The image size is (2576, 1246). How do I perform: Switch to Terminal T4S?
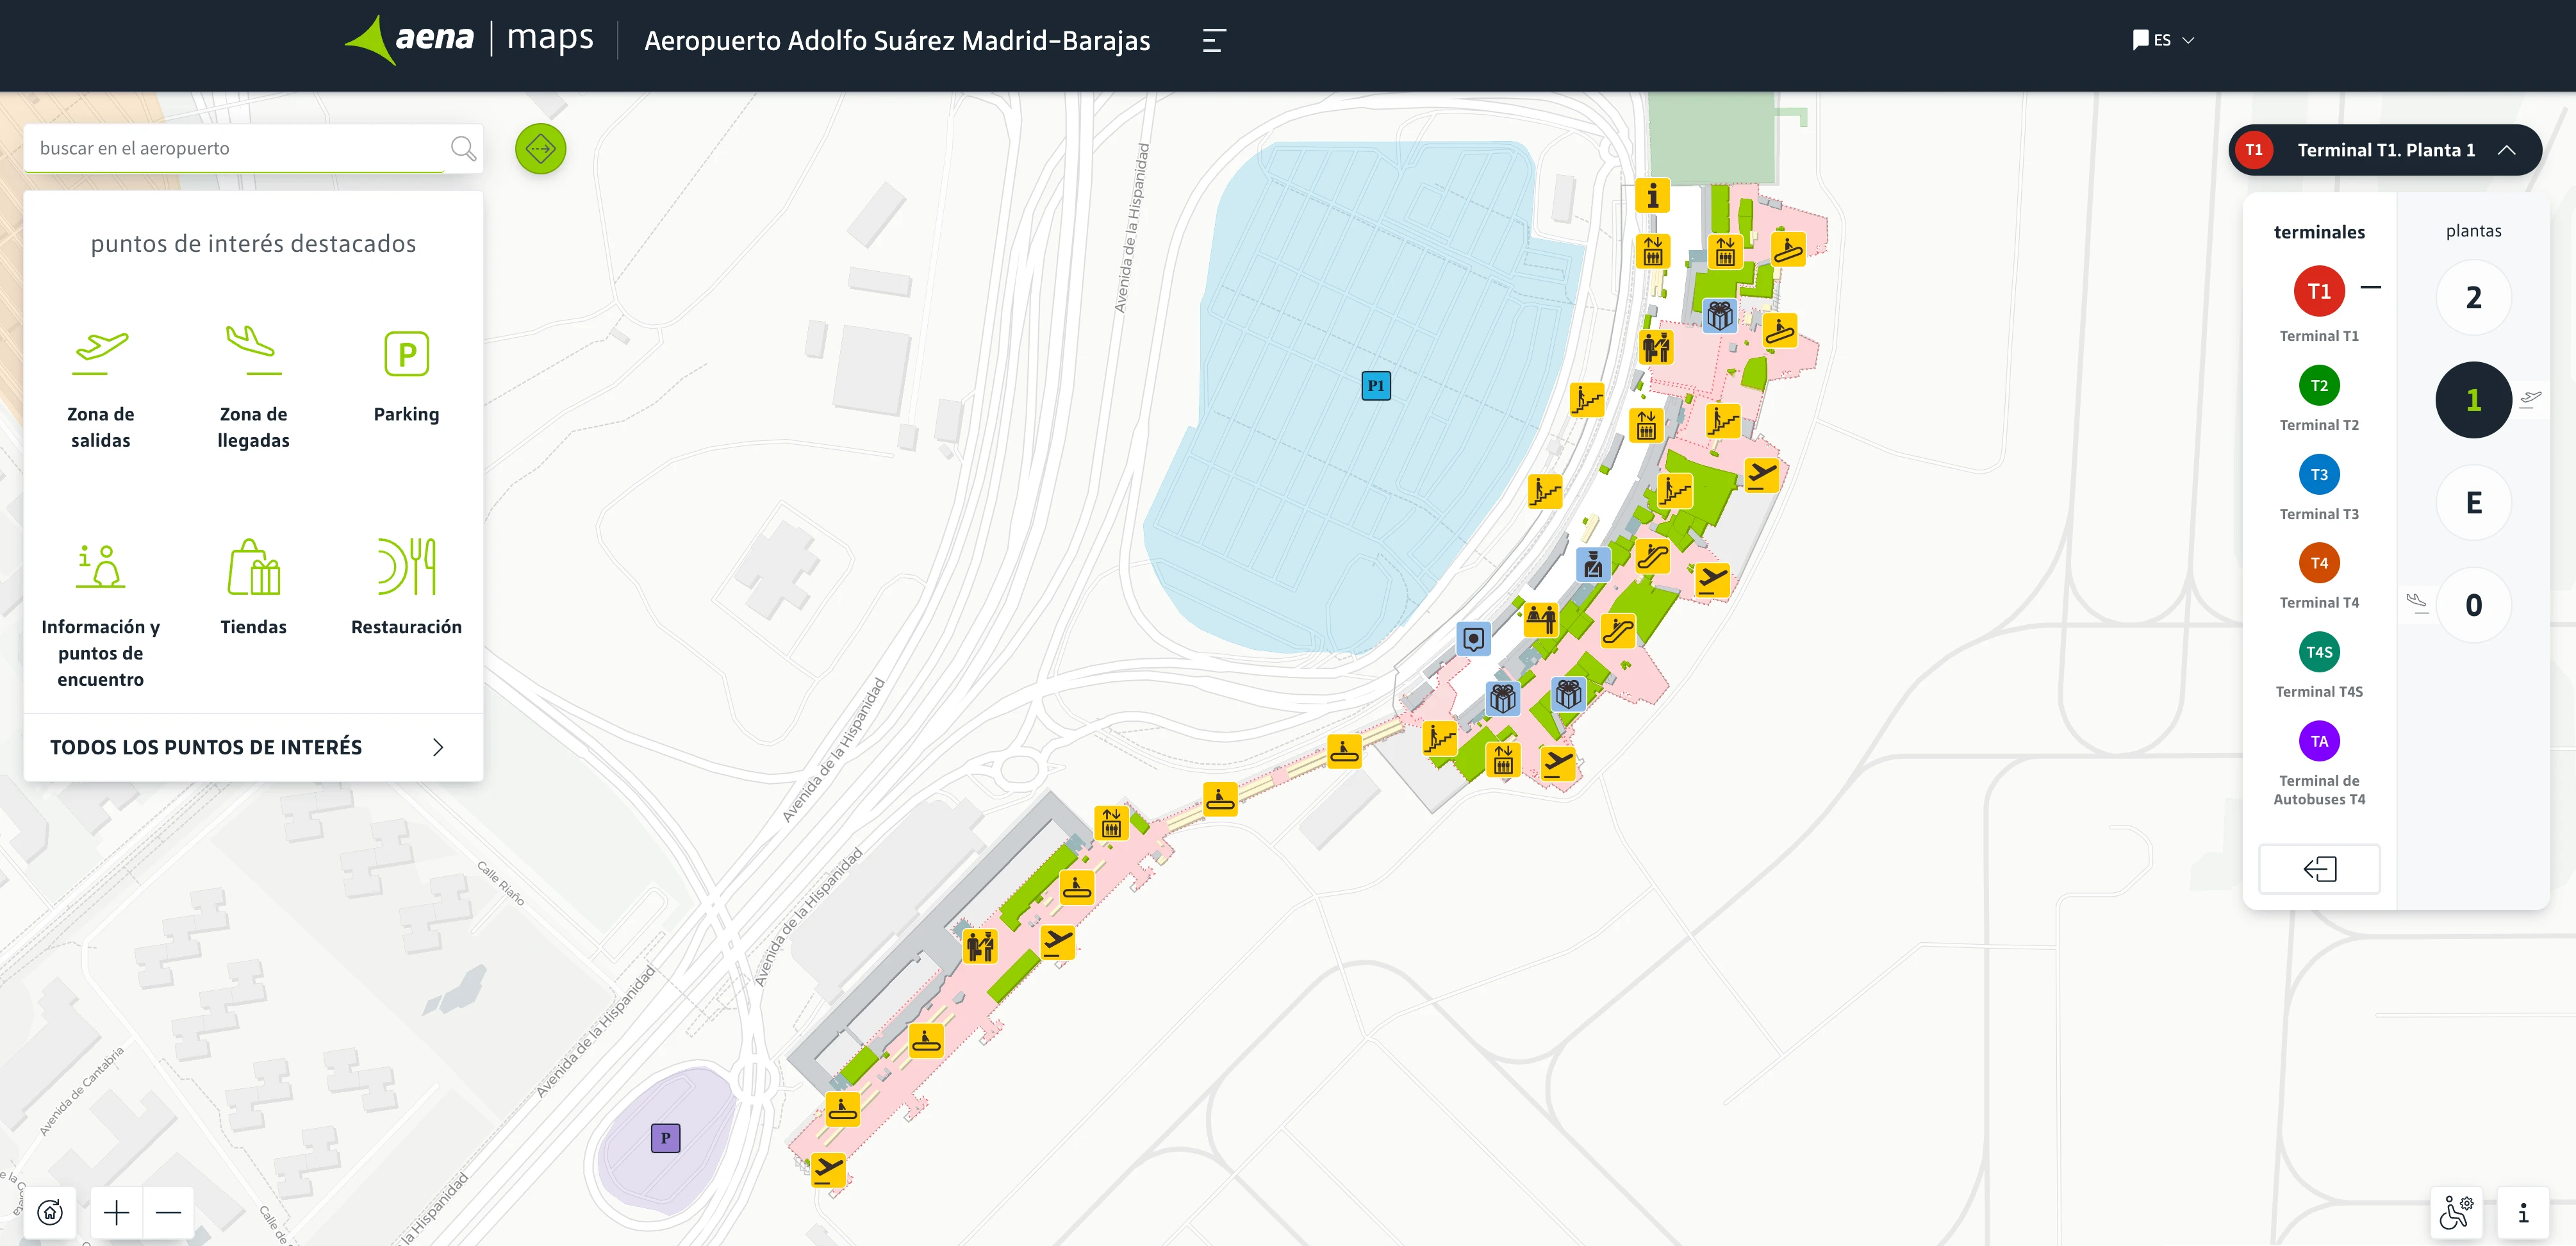[x=2318, y=652]
